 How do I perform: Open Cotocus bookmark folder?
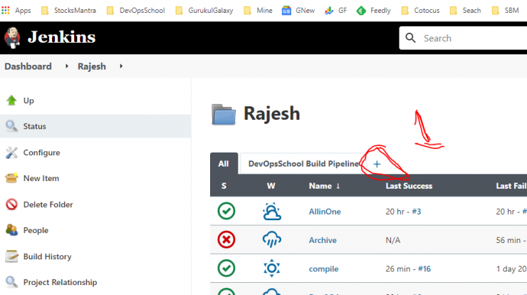click(x=420, y=11)
